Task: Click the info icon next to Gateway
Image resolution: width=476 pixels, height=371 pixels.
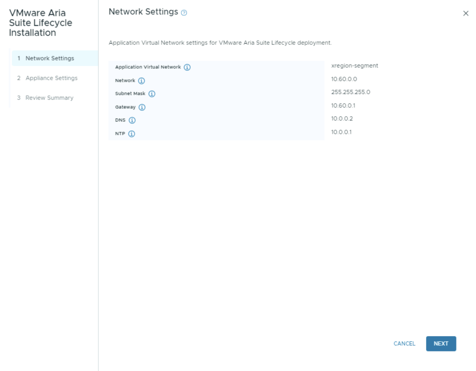Action: [x=142, y=108]
